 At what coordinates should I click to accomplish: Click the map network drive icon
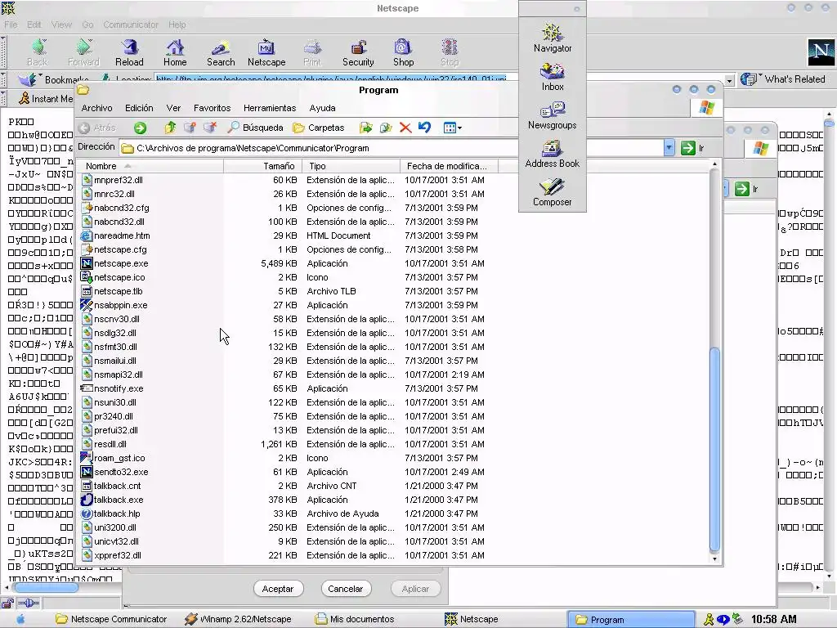190,128
